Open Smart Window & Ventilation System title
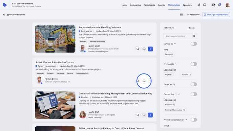 point(55,62)
